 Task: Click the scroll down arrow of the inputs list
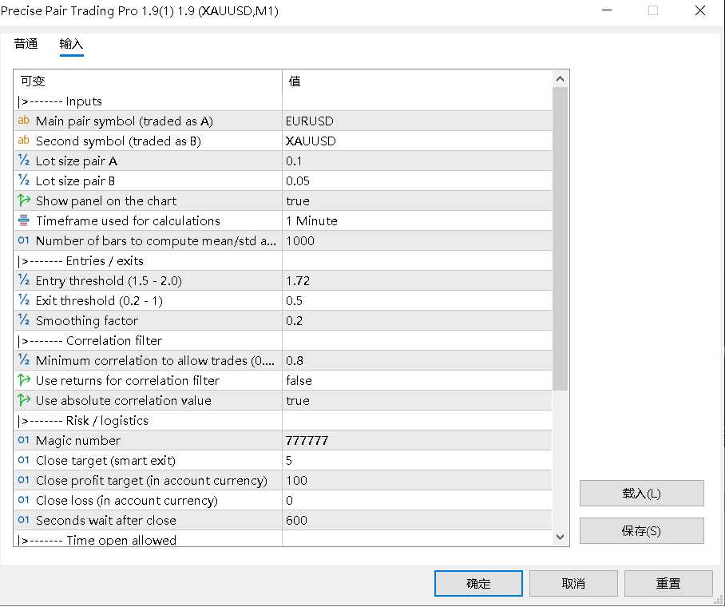(560, 538)
